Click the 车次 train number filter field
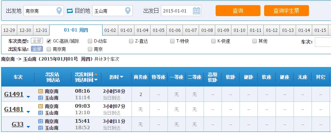Image resolution: width=331 pixels, height=133 pixels. pos(323,42)
